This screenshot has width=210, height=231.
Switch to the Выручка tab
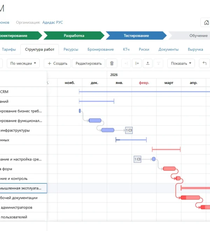pos(195,49)
